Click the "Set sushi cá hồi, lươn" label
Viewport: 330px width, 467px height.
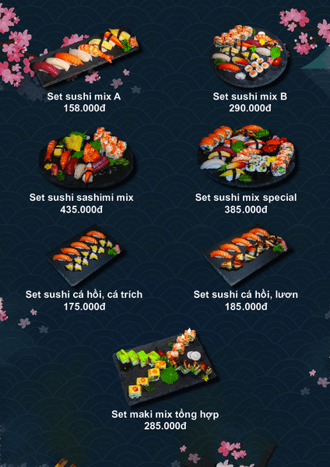(246, 294)
